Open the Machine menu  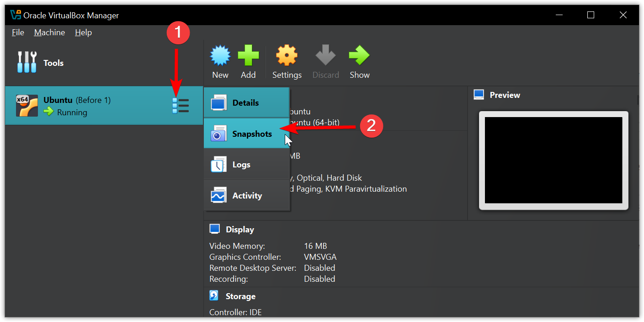point(49,32)
